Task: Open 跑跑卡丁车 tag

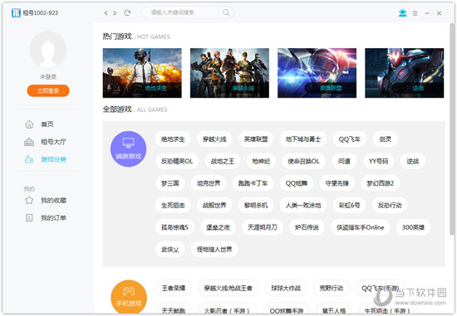Action: point(253,183)
